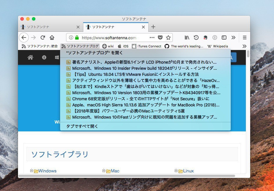274x191 pixels.
Task: Open アクティブウィンドウ以外を薄暗く HazeOver entry
Action: [145, 81]
